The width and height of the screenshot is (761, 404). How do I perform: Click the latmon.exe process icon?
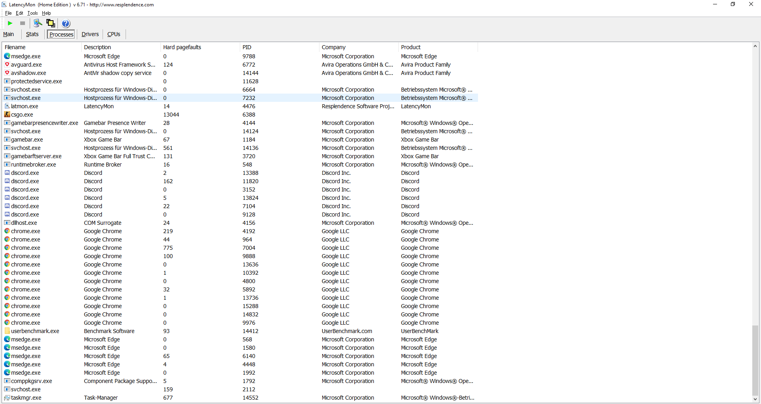[7, 106]
